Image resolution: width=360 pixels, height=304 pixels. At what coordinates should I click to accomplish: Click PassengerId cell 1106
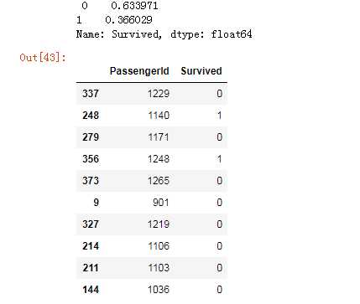point(159,246)
